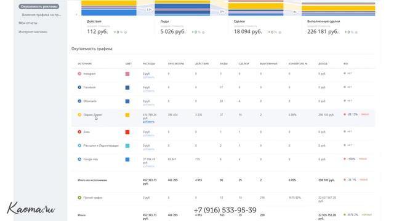394x221 pixels.
Task: Open Интернет магазин in the sidebar
Action: [x=33, y=32]
